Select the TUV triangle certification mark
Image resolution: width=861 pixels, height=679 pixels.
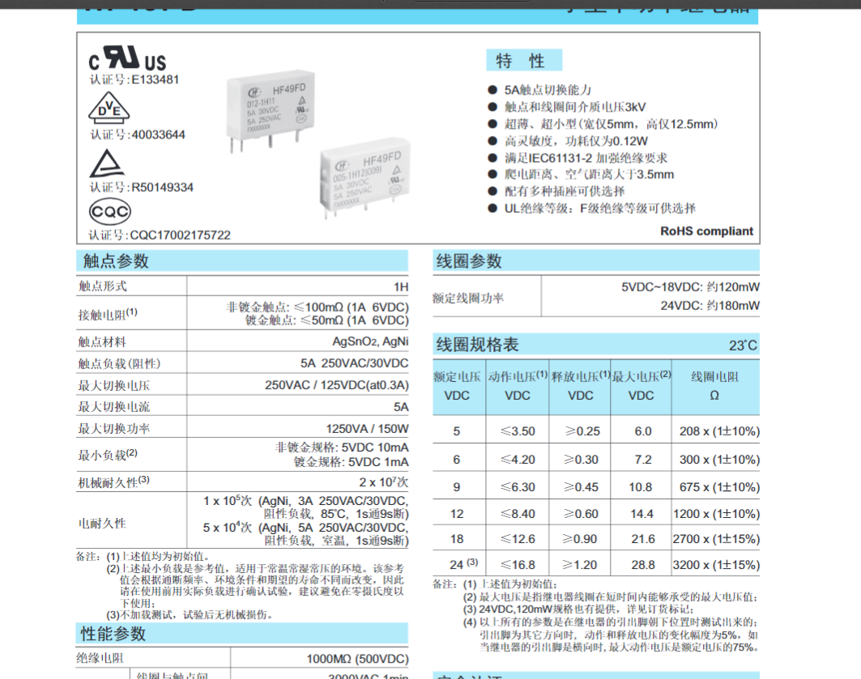[106, 164]
